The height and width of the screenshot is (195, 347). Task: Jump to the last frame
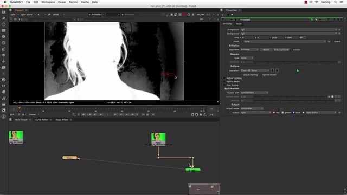[x=132, y=114]
